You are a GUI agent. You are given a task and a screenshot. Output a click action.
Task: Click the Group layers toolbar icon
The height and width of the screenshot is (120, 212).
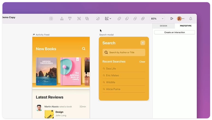(x=79, y=18)
